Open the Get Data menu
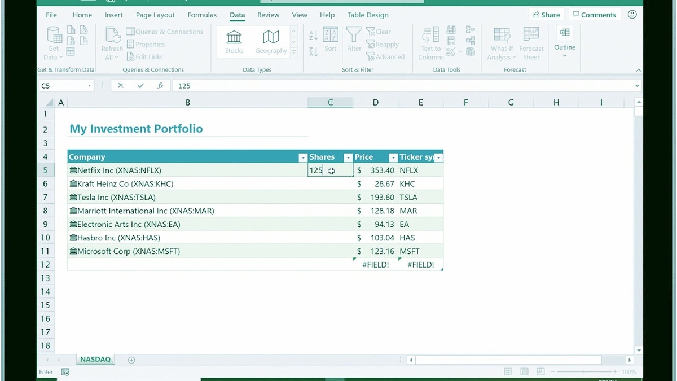This screenshot has height=381, width=677. (x=54, y=43)
